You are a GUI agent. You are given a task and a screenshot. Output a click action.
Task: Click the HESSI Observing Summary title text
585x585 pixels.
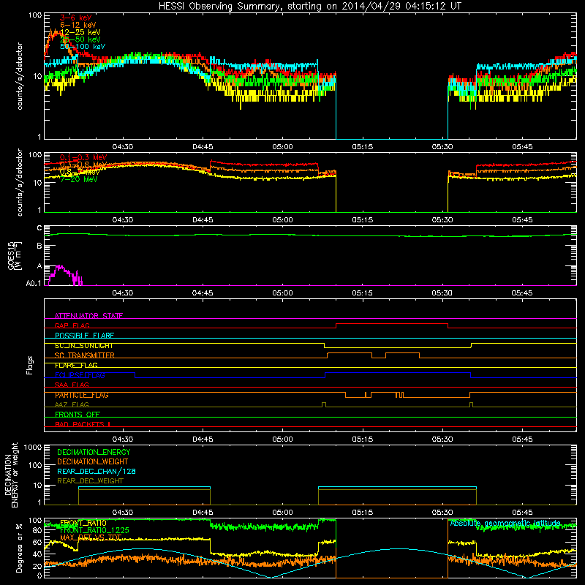(x=310, y=7)
